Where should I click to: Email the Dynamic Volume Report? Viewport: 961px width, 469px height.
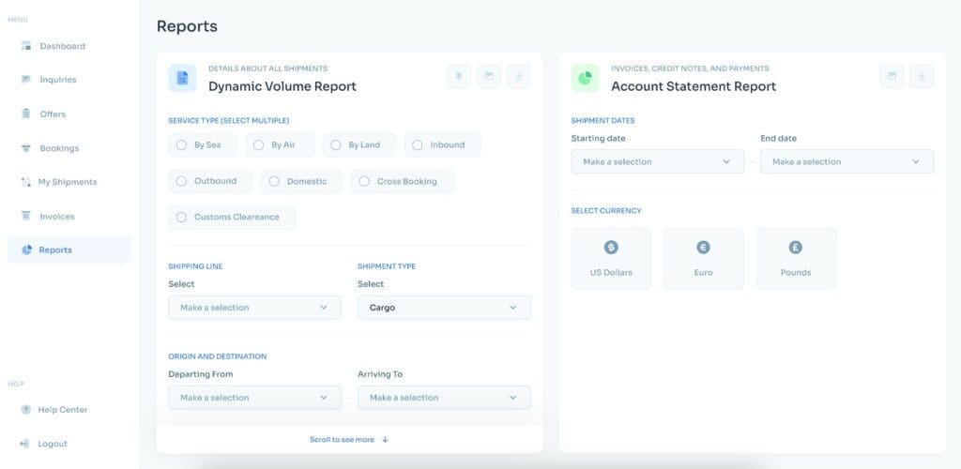click(489, 77)
